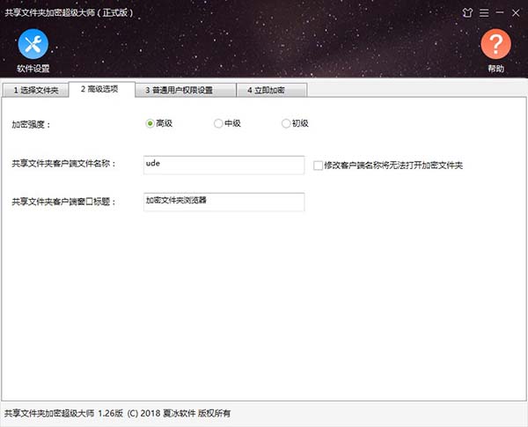
Task: Click the 加密强度 label
Action: point(31,125)
